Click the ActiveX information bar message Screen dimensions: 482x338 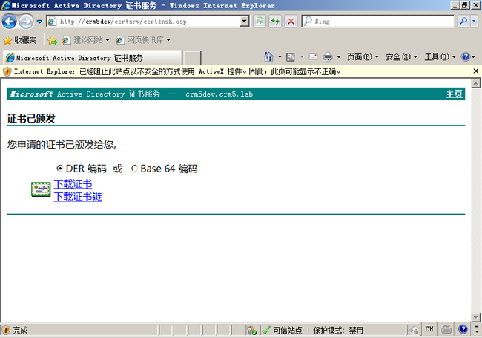pos(177,71)
